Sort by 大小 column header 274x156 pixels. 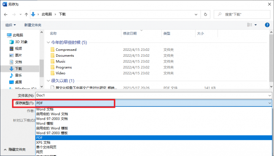tap(200, 33)
